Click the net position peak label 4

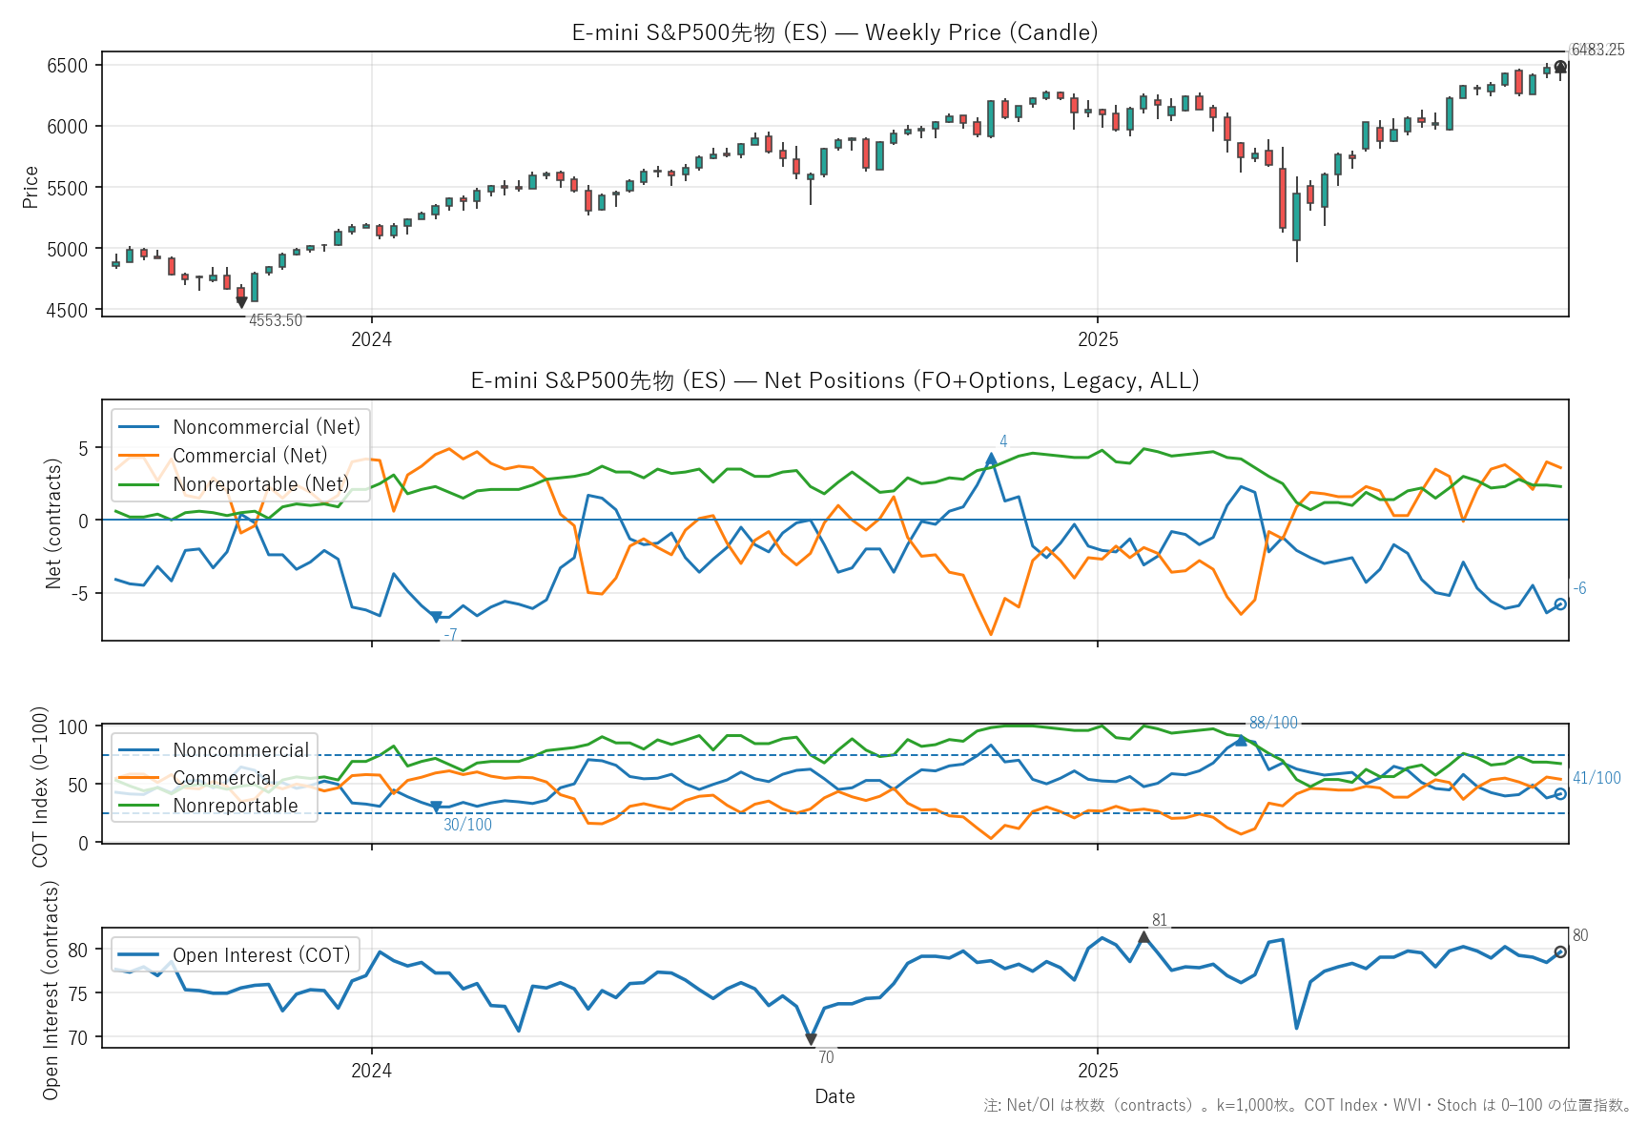(x=1003, y=441)
